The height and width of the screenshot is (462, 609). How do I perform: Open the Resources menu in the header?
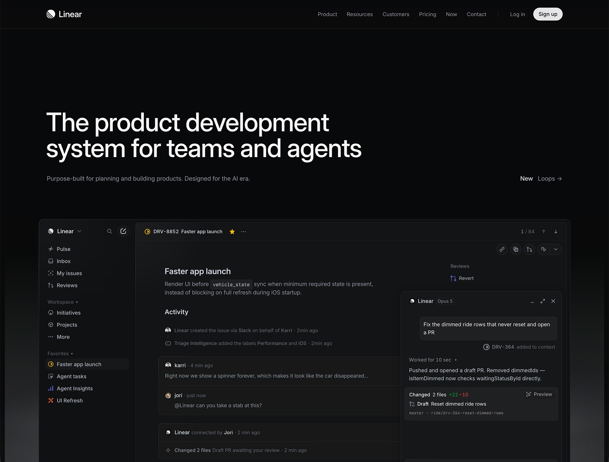tap(360, 14)
